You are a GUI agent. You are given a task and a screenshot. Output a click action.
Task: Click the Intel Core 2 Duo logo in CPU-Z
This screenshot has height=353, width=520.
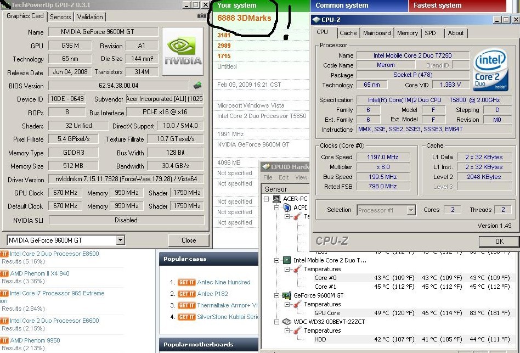point(490,70)
